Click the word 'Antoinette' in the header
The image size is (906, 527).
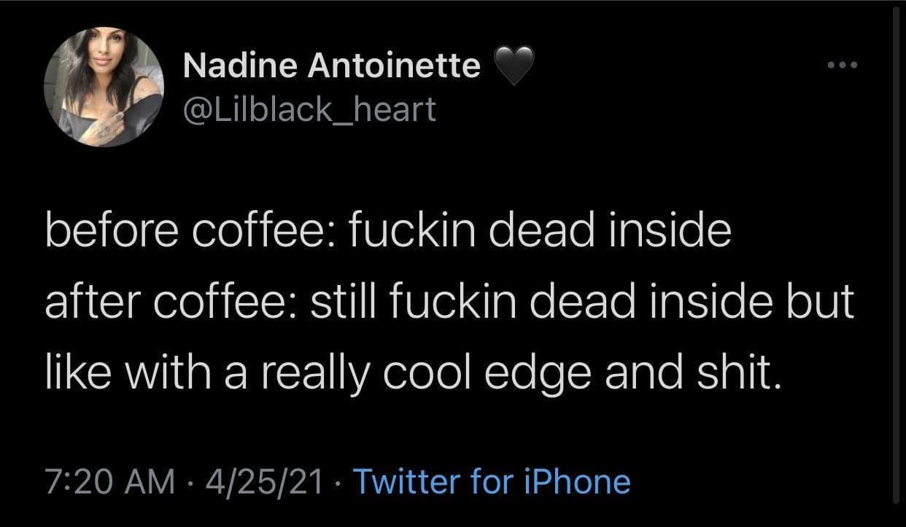click(x=394, y=67)
